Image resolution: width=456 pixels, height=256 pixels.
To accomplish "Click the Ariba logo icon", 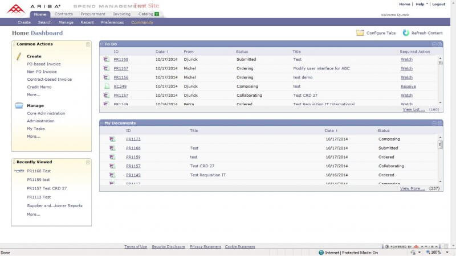I will 16,9.
